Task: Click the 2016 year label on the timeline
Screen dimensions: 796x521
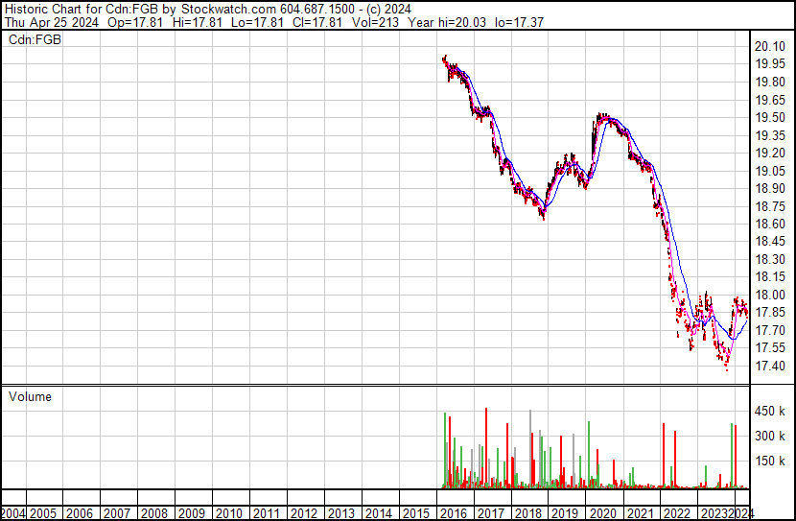Action: coord(454,513)
